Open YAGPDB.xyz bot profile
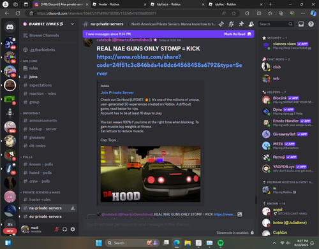Screen dimensions: 319x249 pos(288,168)
